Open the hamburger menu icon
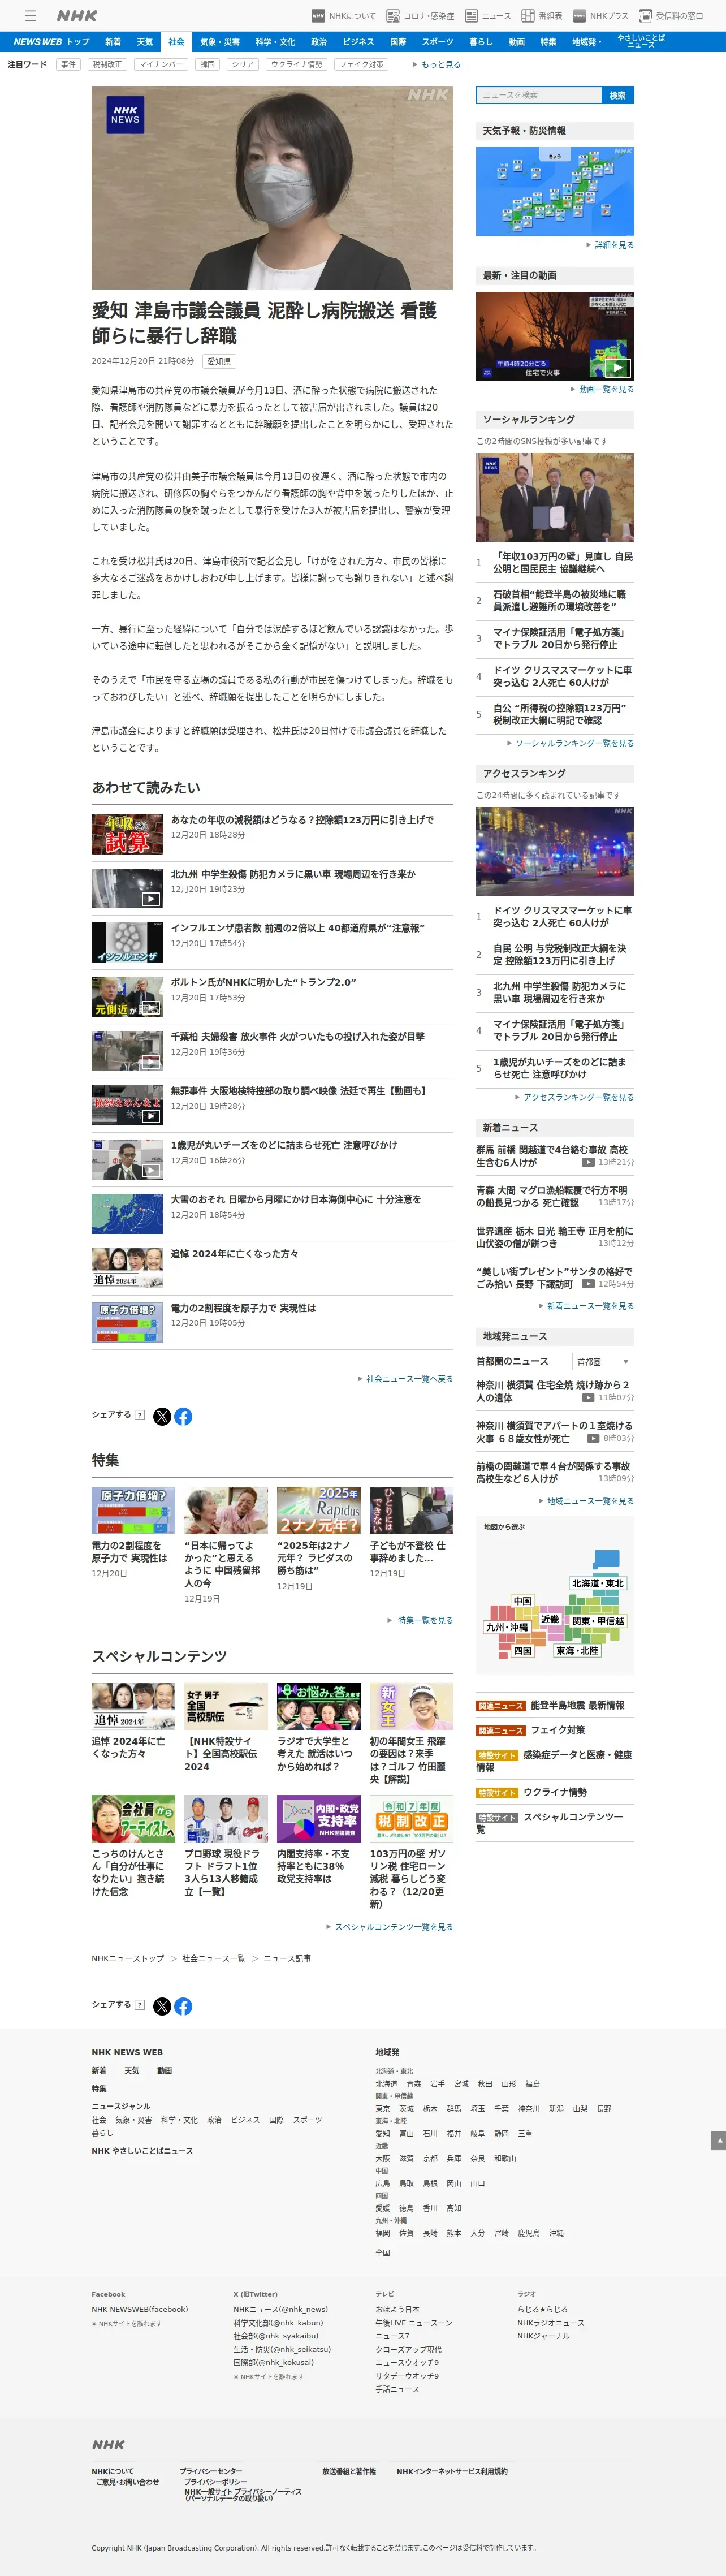The image size is (726, 2576). 31,16
